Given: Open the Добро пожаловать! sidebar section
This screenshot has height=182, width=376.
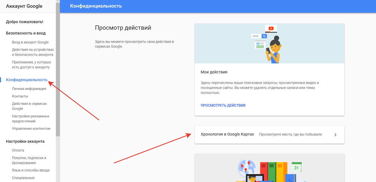Looking at the screenshot, I should pyautogui.click(x=24, y=22).
